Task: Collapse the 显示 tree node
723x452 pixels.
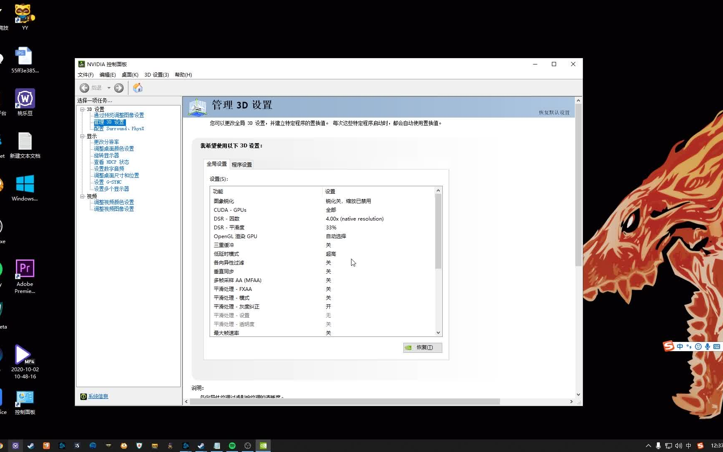Action: [82, 136]
